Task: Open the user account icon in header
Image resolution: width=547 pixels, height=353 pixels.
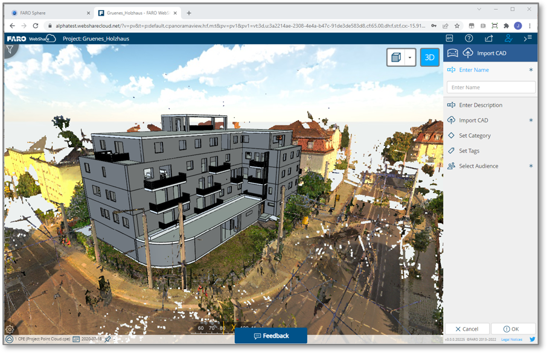Action: (x=508, y=39)
